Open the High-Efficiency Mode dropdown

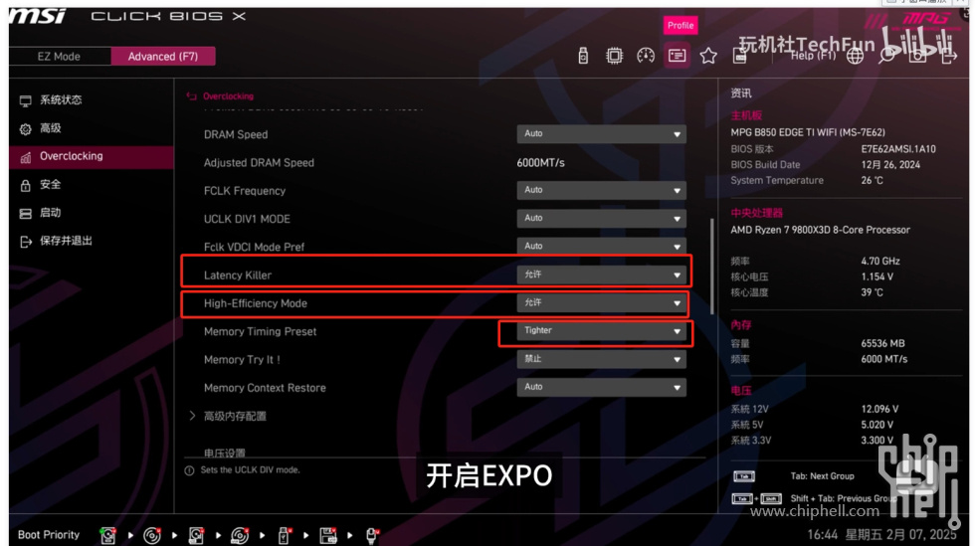pos(601,303)
